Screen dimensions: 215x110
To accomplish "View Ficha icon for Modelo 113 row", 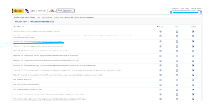I will [177, 36].
